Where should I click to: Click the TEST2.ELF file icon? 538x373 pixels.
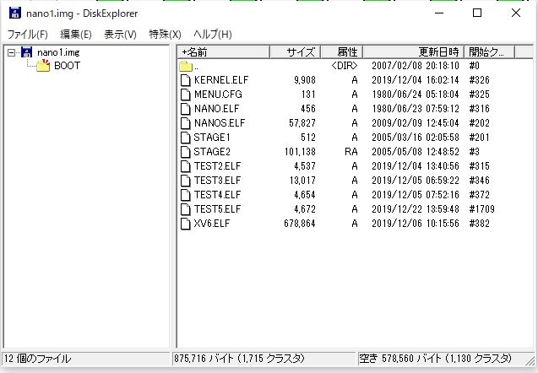185,166
